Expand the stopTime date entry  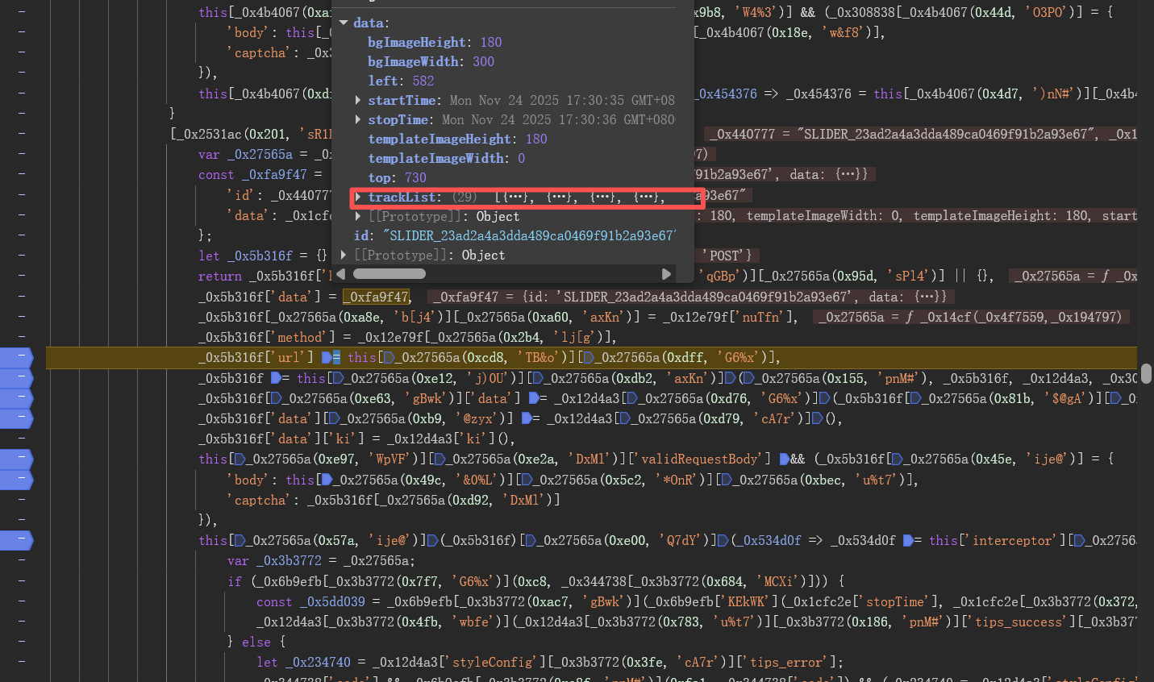click(358, 119)
